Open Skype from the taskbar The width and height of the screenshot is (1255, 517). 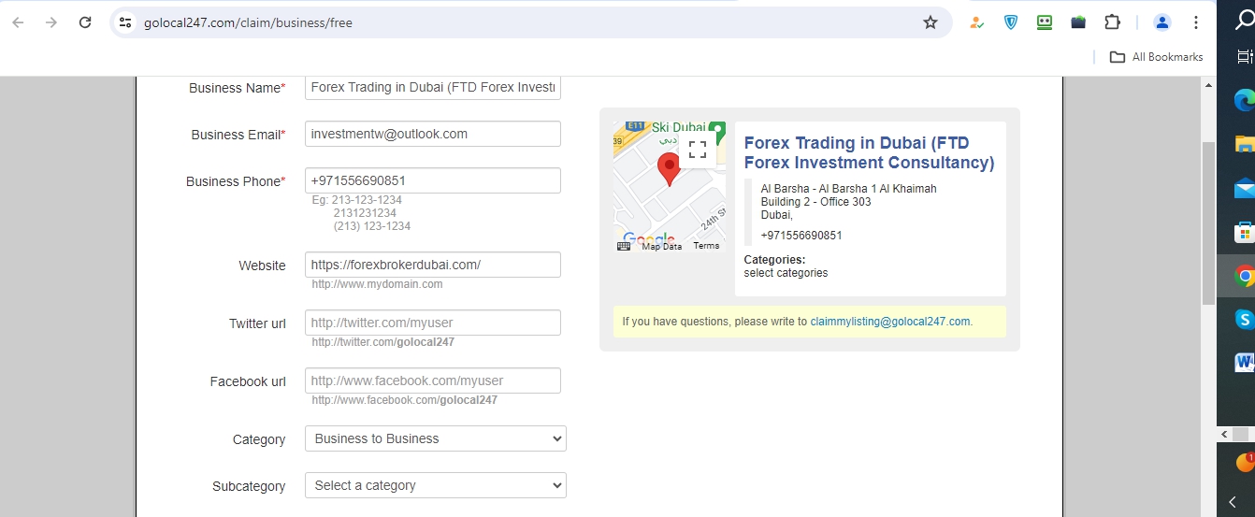coord(1244,319)
